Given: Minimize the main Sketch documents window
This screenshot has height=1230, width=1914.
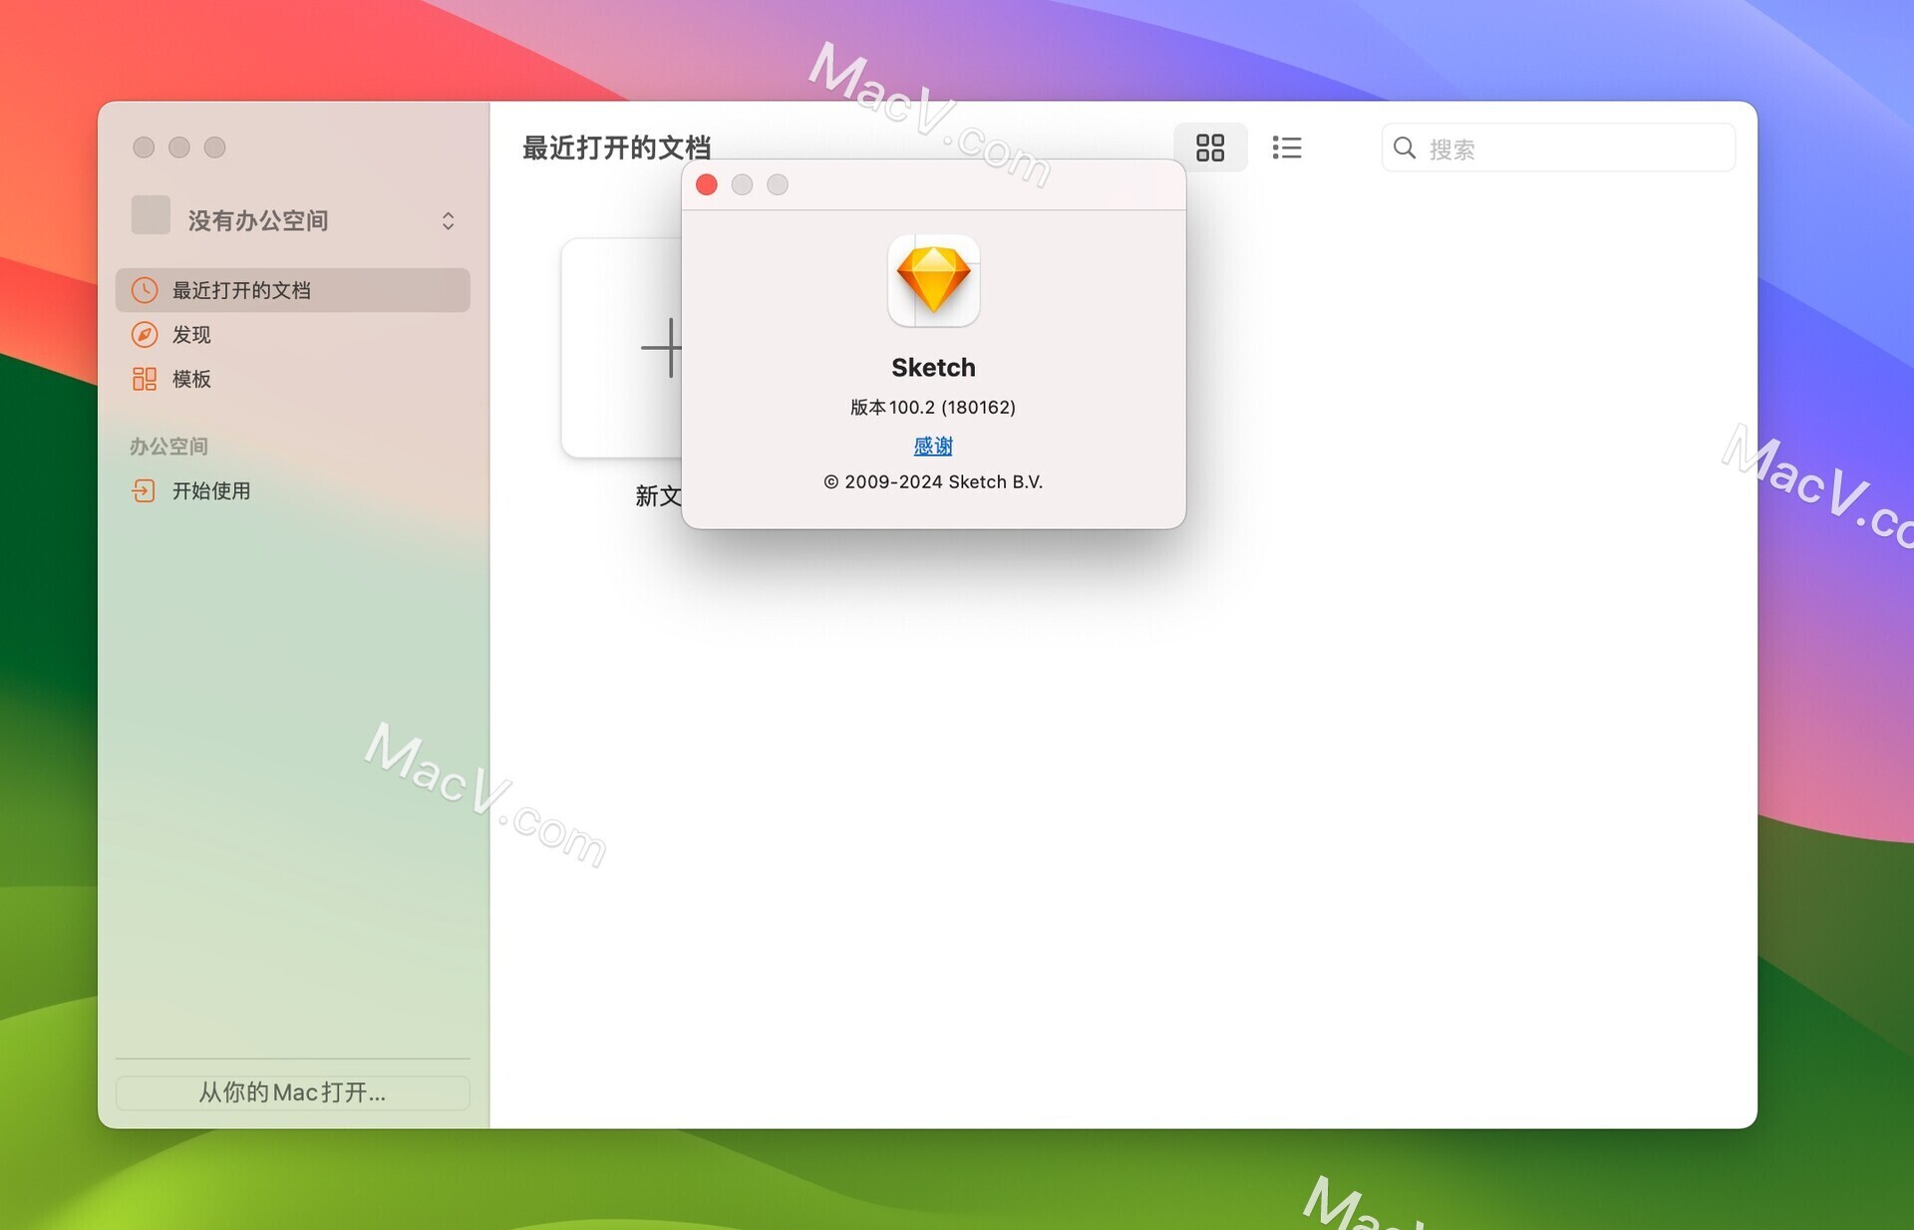Looking at the screenshot, I should click(179, 148).
